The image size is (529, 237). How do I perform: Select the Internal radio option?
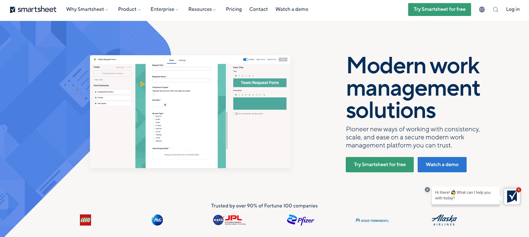click(x=154, y=128)
